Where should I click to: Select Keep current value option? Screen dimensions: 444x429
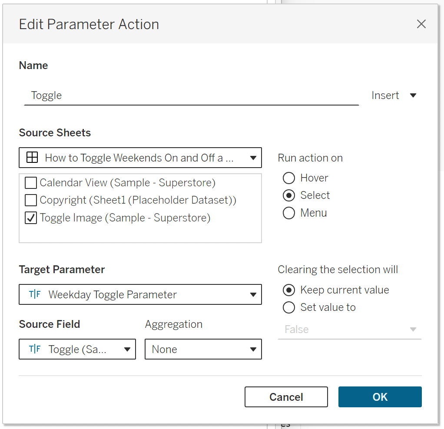point(289,290)
